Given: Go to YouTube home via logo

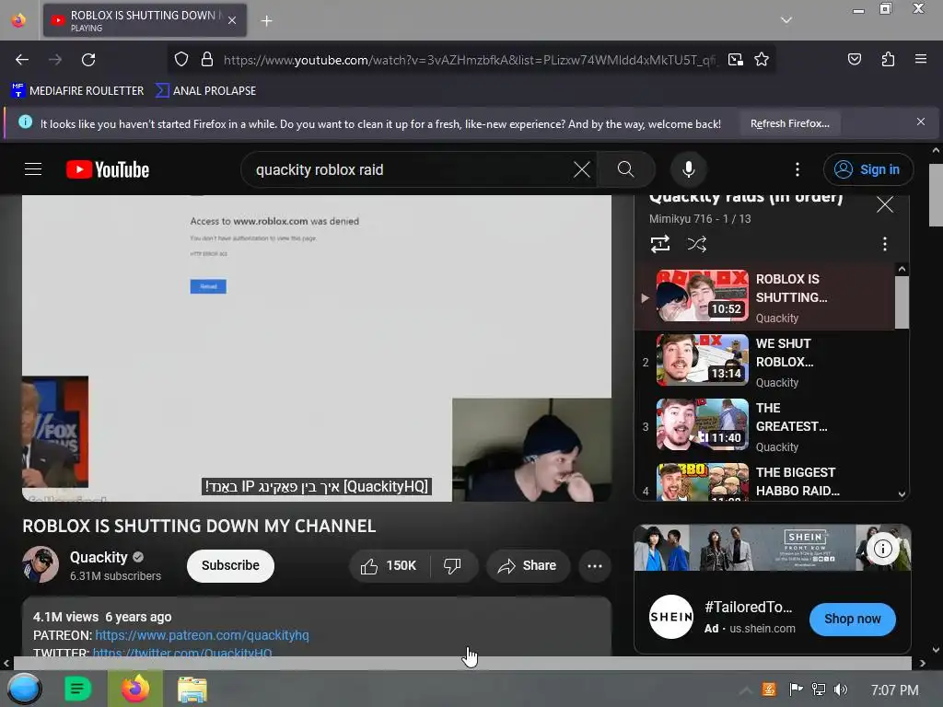Looking at the screenshot, I should (108, 169).
